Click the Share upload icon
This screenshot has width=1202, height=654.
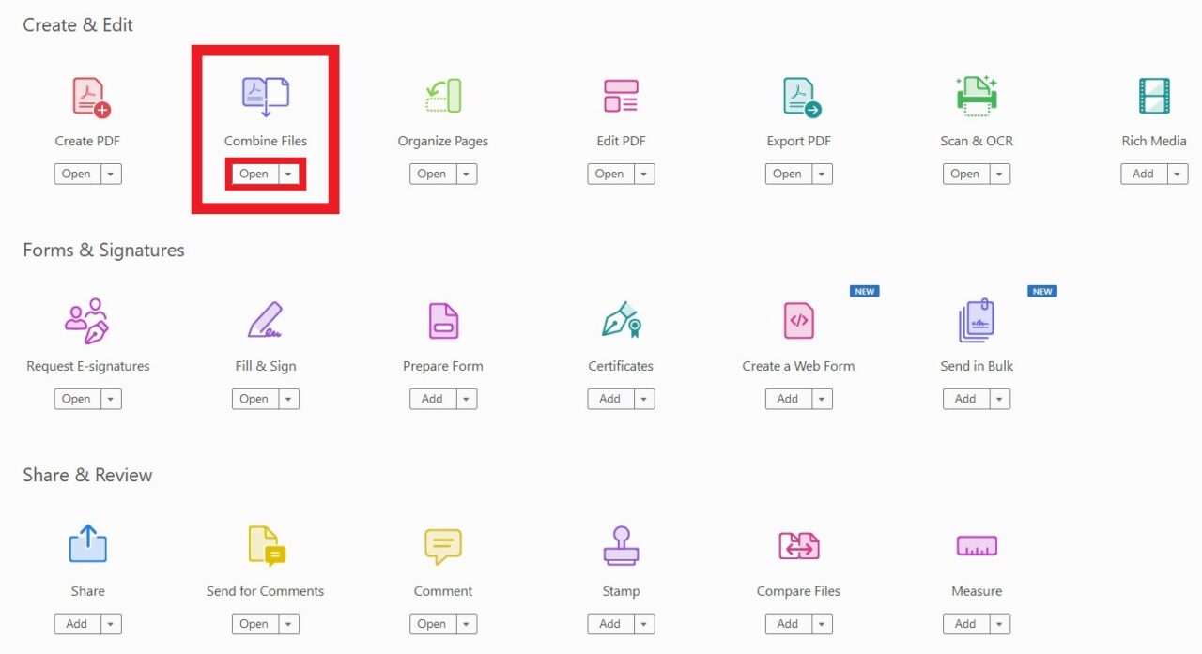[x=87, y=544]
